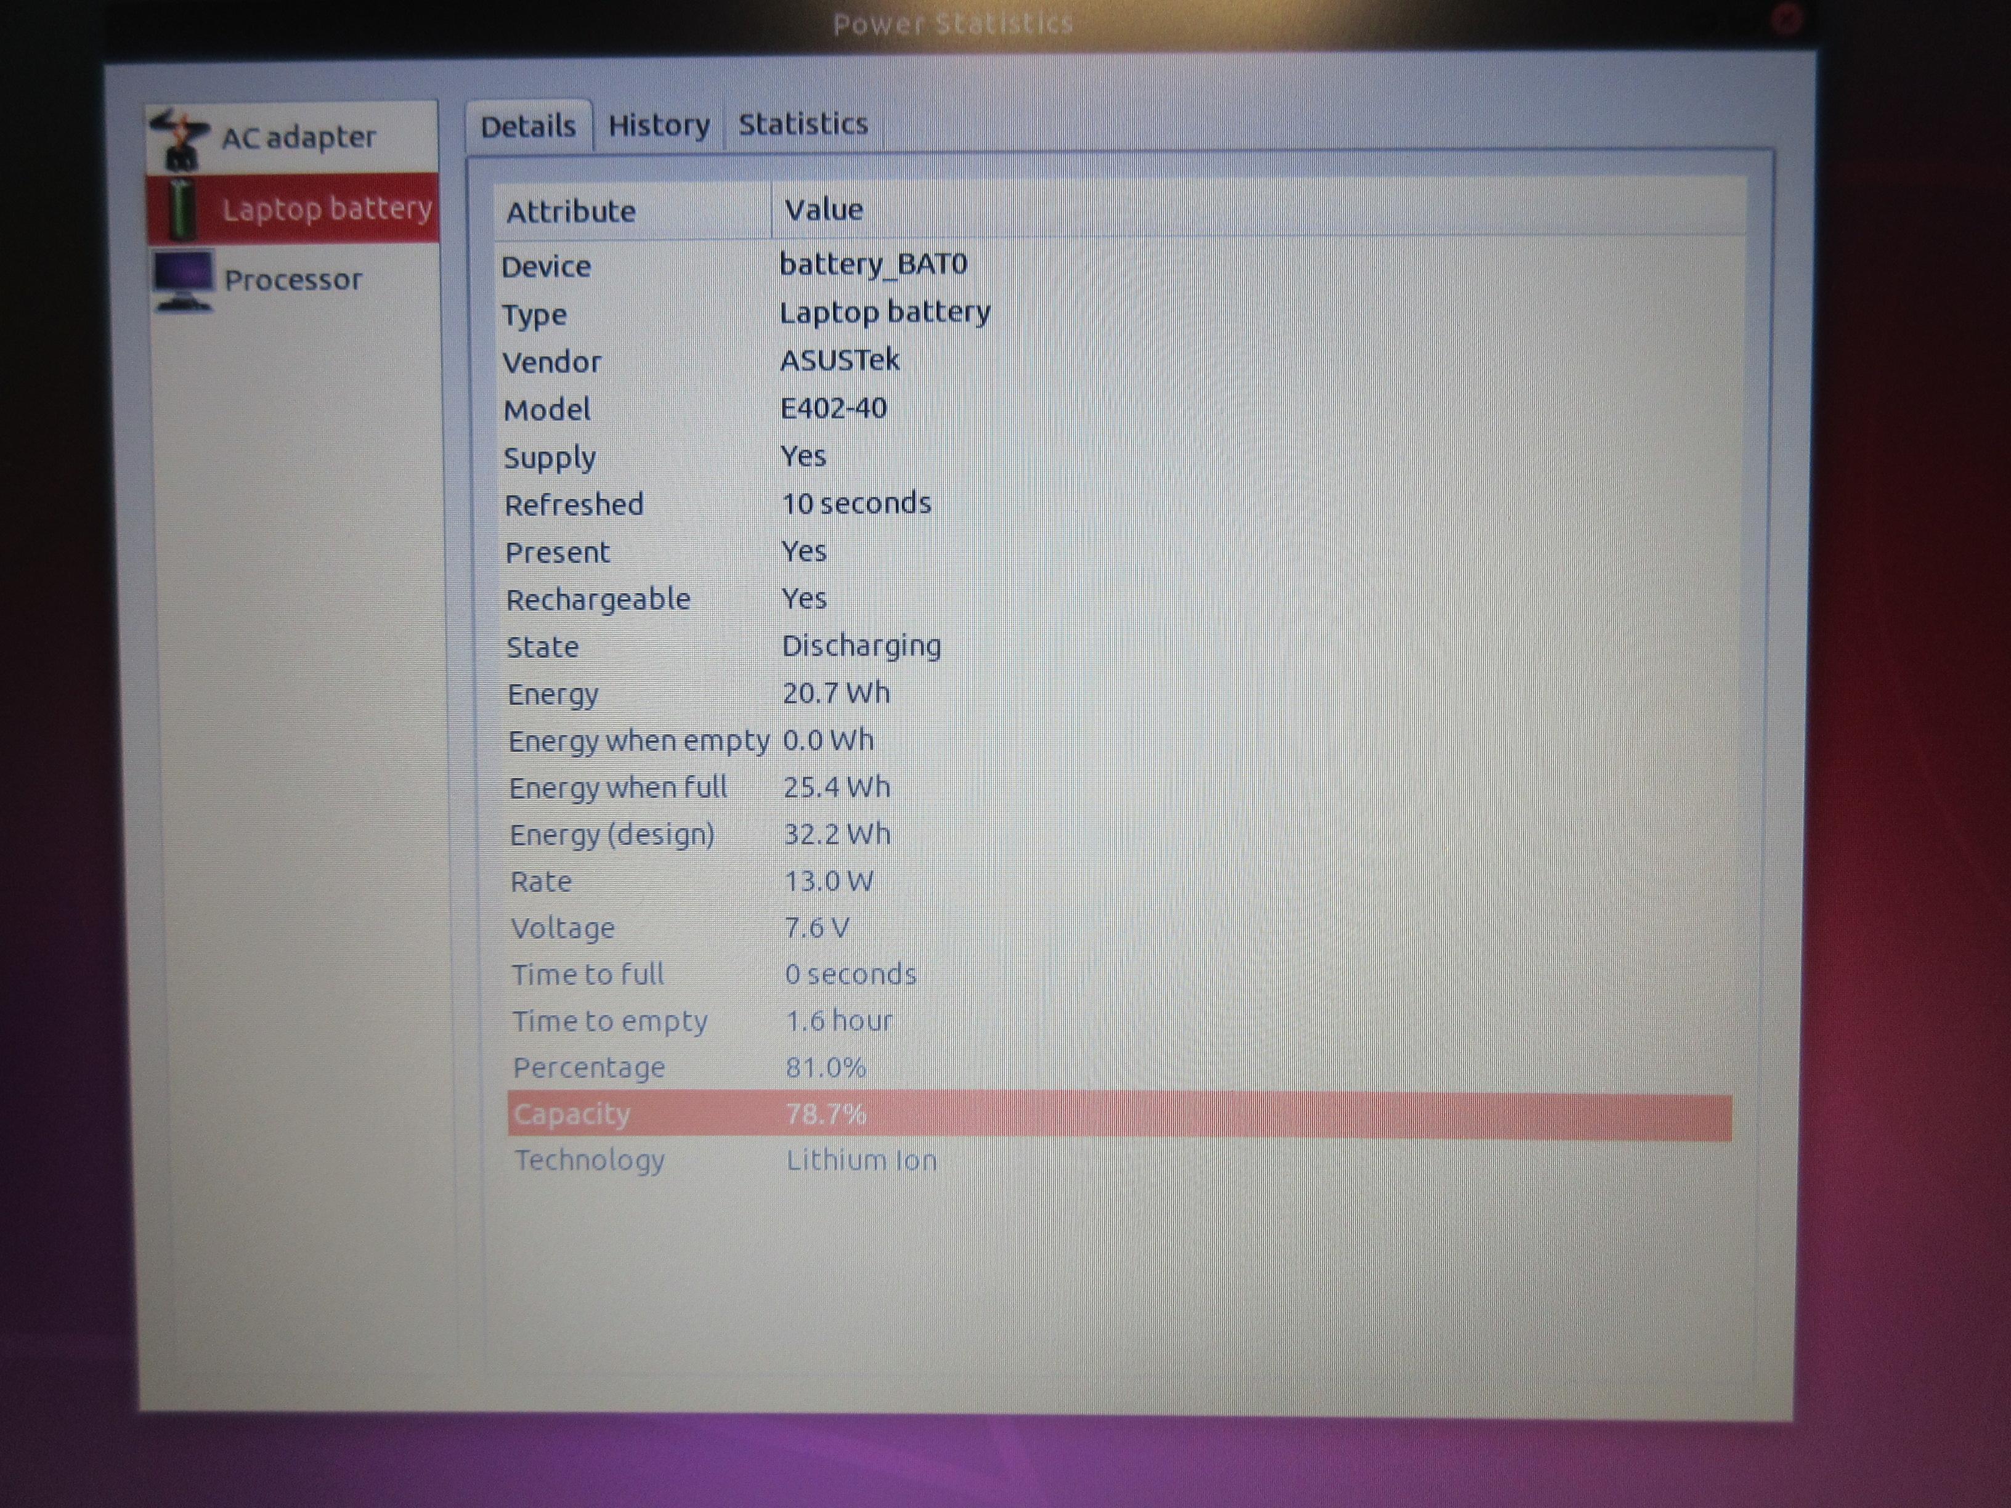Click the Energy value 20.7 Wh

(837, 694)
